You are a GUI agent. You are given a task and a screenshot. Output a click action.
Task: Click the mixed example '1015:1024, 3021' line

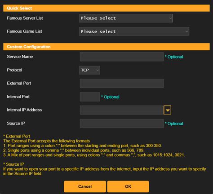(94, 155)
